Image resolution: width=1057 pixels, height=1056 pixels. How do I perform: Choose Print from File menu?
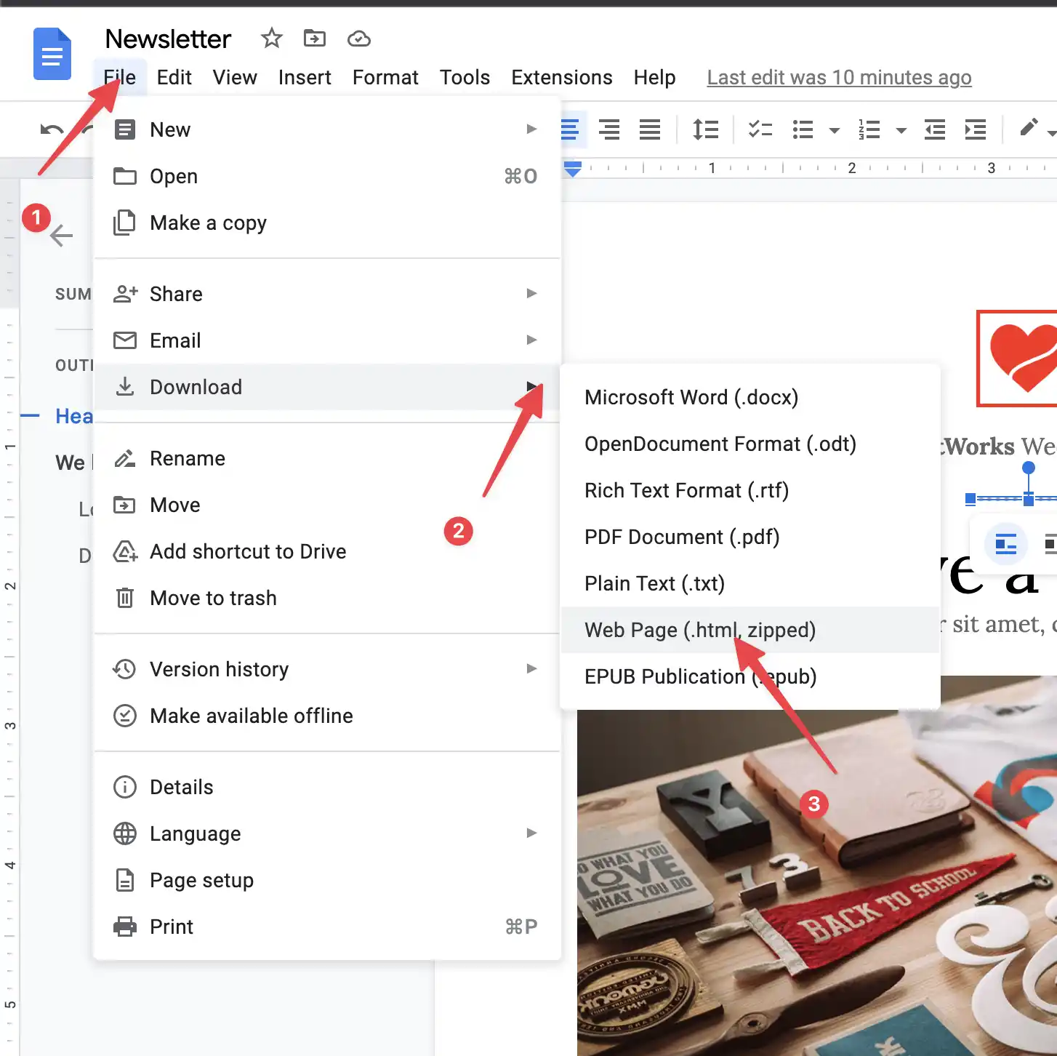(x=327, y=927)
